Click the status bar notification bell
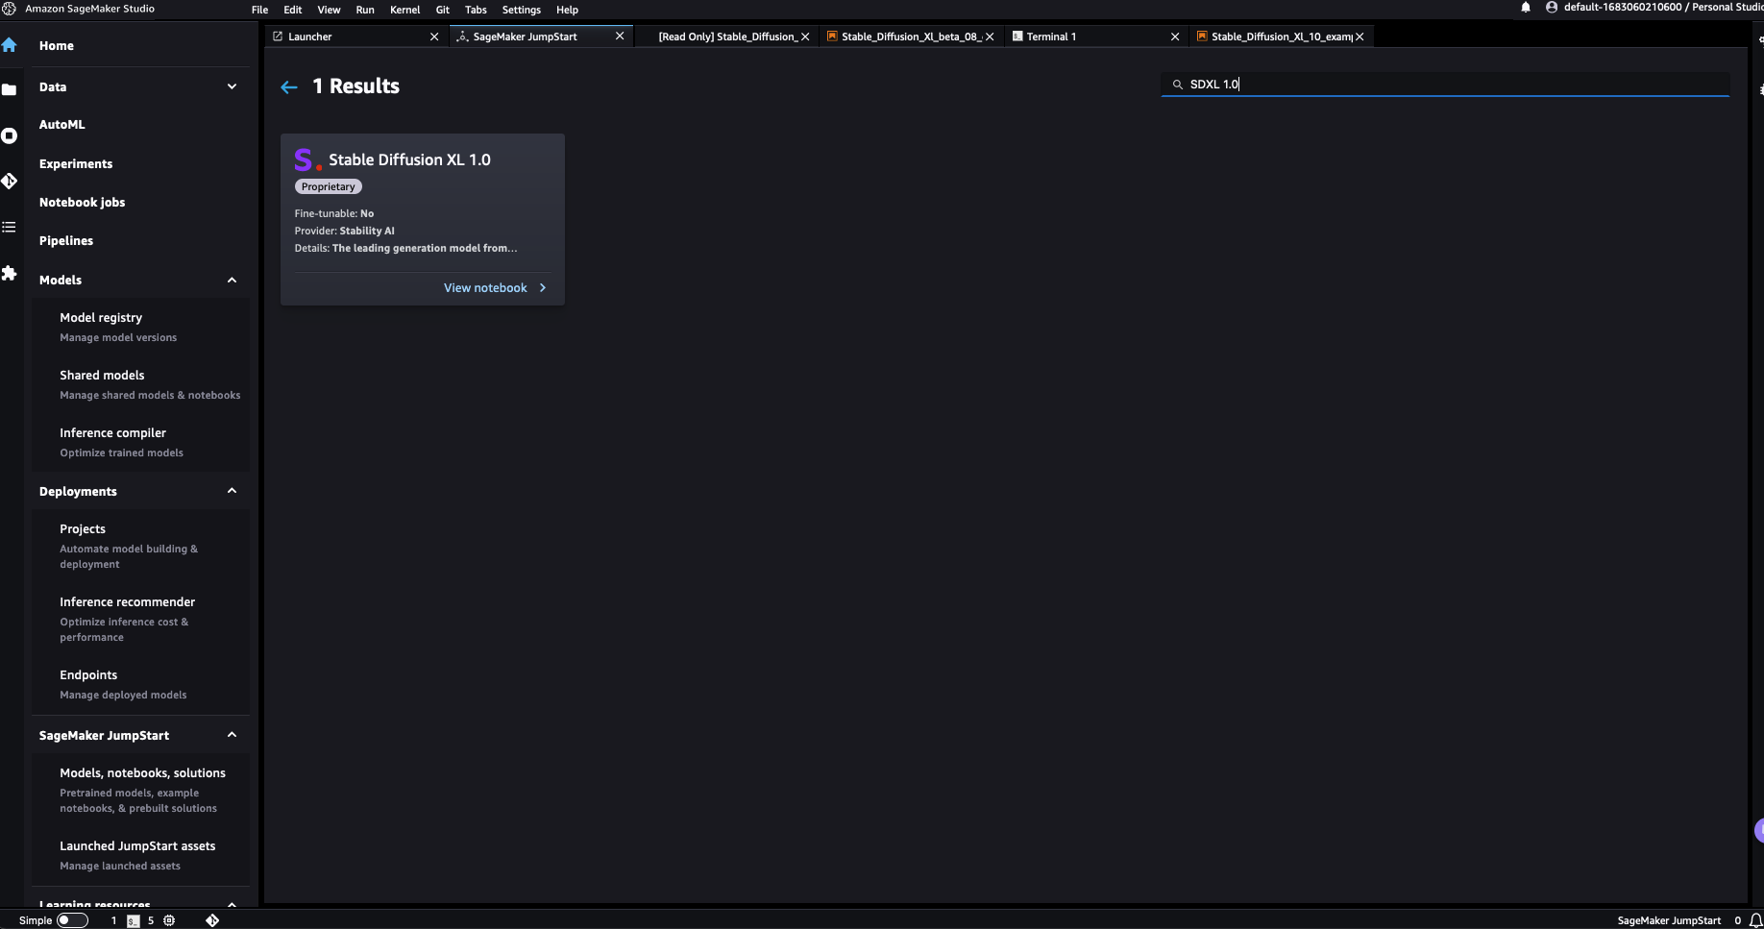Screen dimensions: 1764x929 (1755, 920)
